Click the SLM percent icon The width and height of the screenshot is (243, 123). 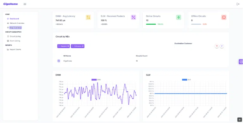pos(134,17)
